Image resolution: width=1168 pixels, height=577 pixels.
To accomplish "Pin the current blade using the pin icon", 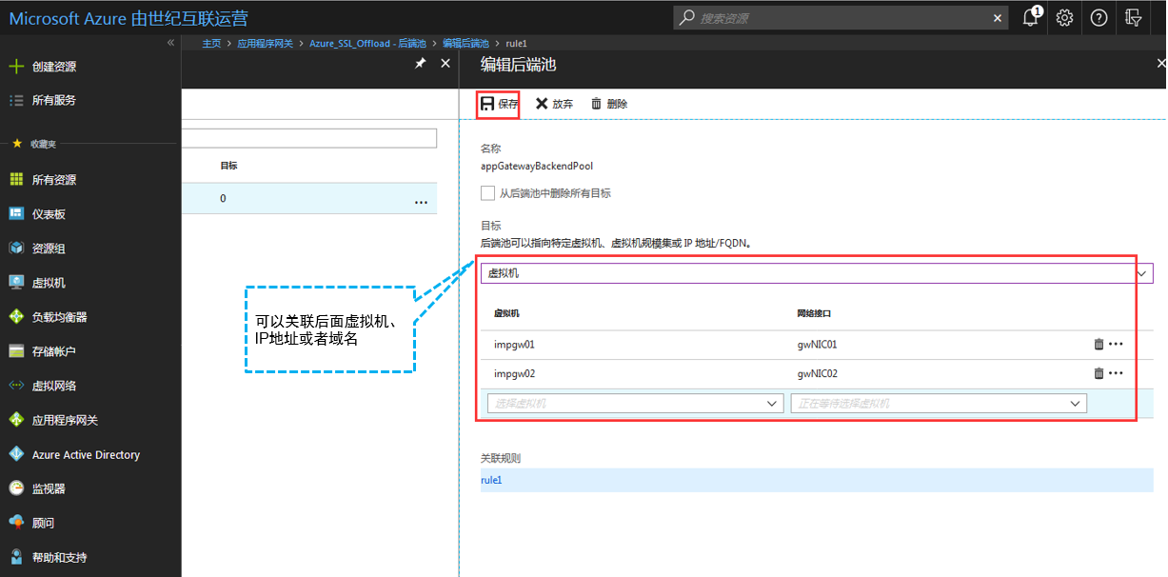I will coord(420,63).
